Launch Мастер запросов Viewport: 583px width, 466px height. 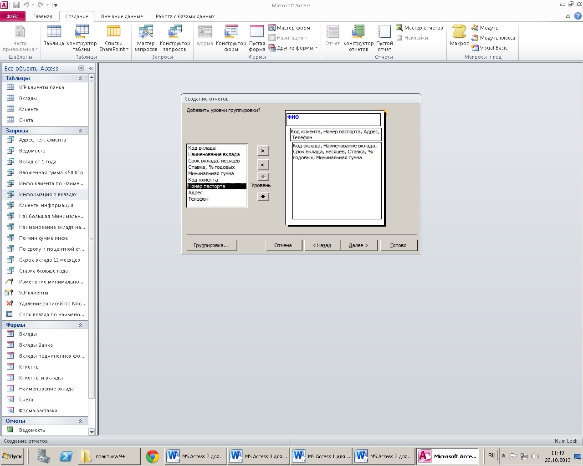146,38
